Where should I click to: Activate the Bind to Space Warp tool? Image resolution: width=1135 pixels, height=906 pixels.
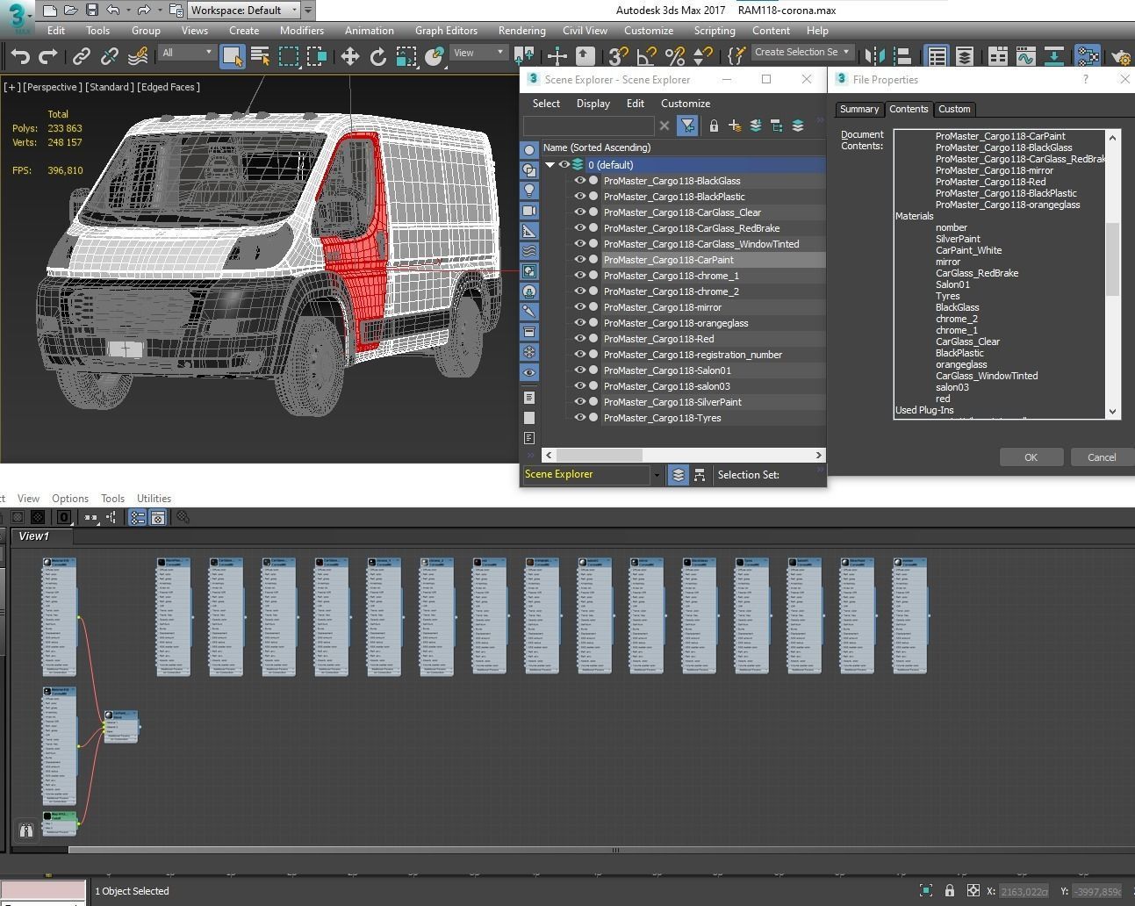138,56
